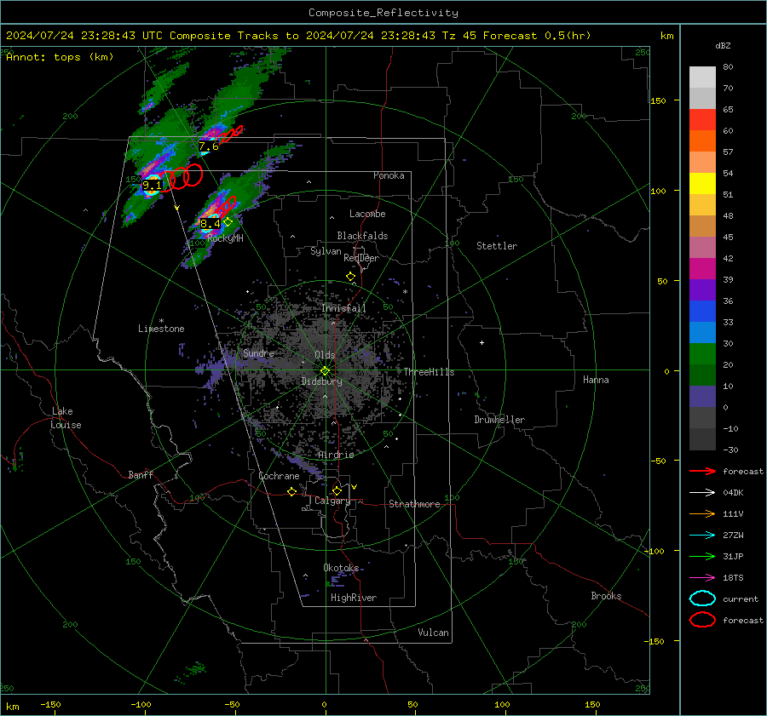Click the yellow diamond marker south of RedDeer
The image size is (767, 716).
click(351, 277)
